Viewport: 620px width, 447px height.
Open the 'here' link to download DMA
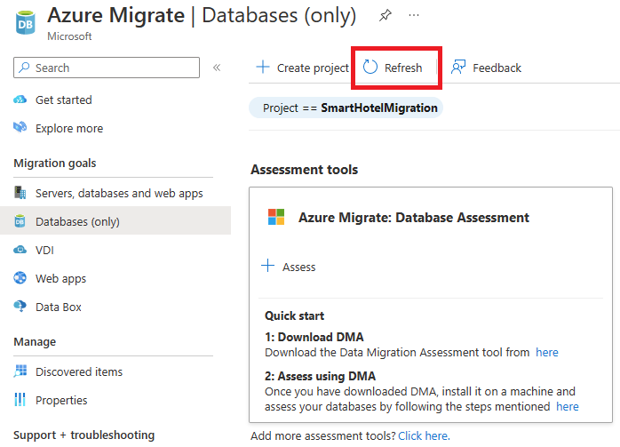(x=547, y=353)
